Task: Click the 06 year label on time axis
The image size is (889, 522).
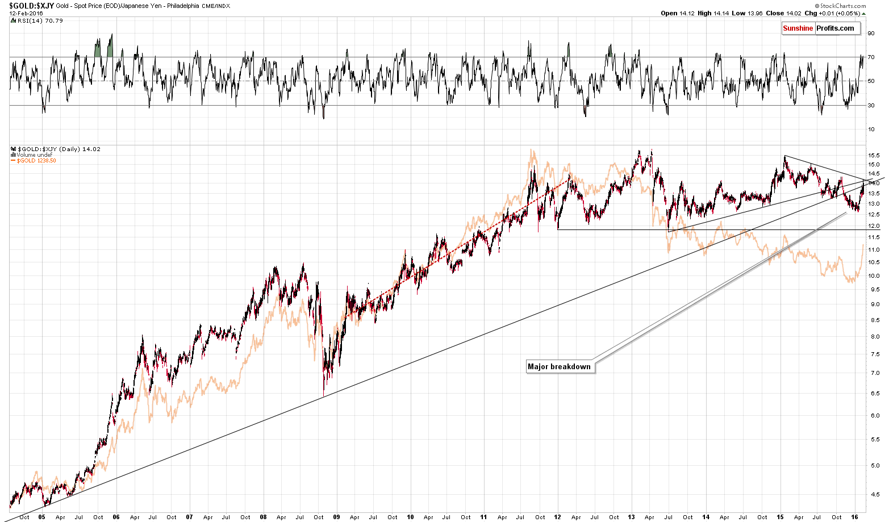Action: tap(116, 517)
